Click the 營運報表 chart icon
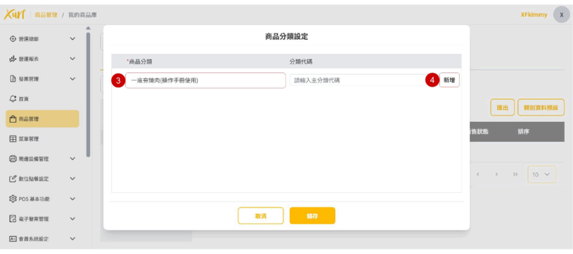This screenshot has width=573, height=254. [13, 59]
